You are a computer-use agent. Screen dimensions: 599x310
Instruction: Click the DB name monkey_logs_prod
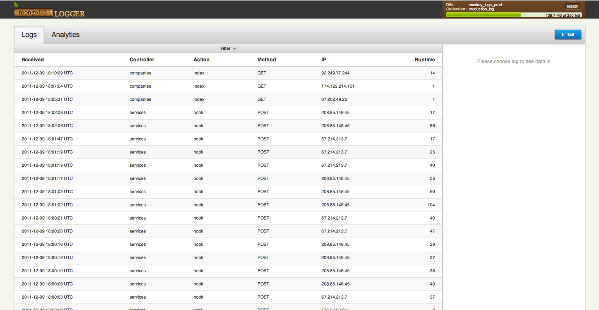[485, 5]
